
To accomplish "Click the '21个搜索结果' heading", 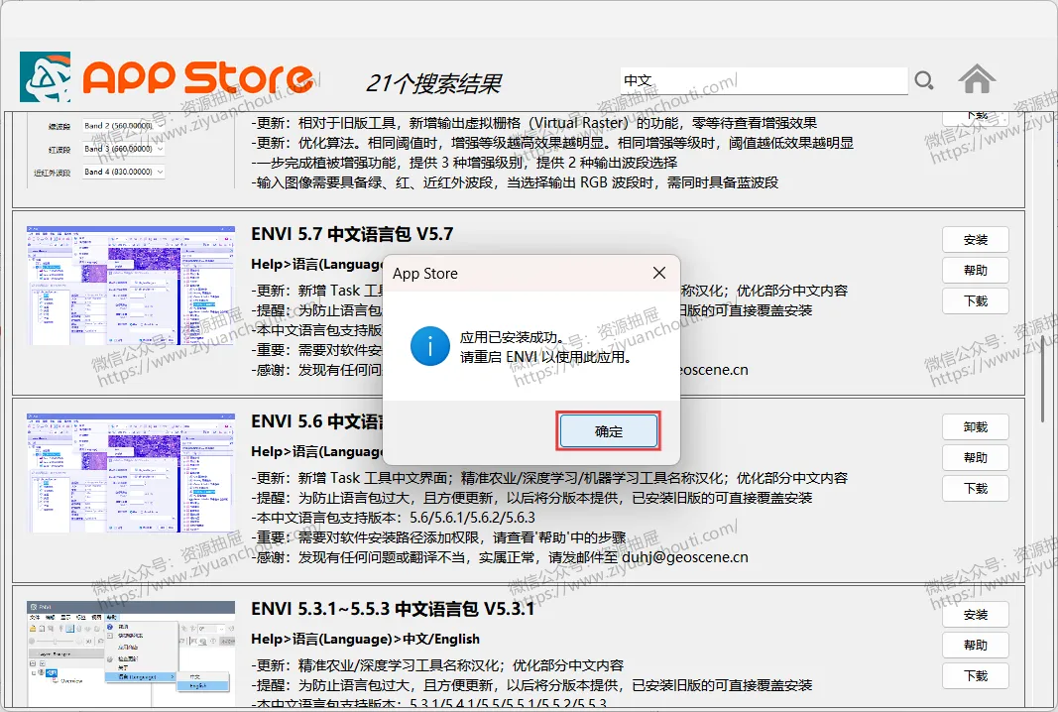I will [433, 83].
